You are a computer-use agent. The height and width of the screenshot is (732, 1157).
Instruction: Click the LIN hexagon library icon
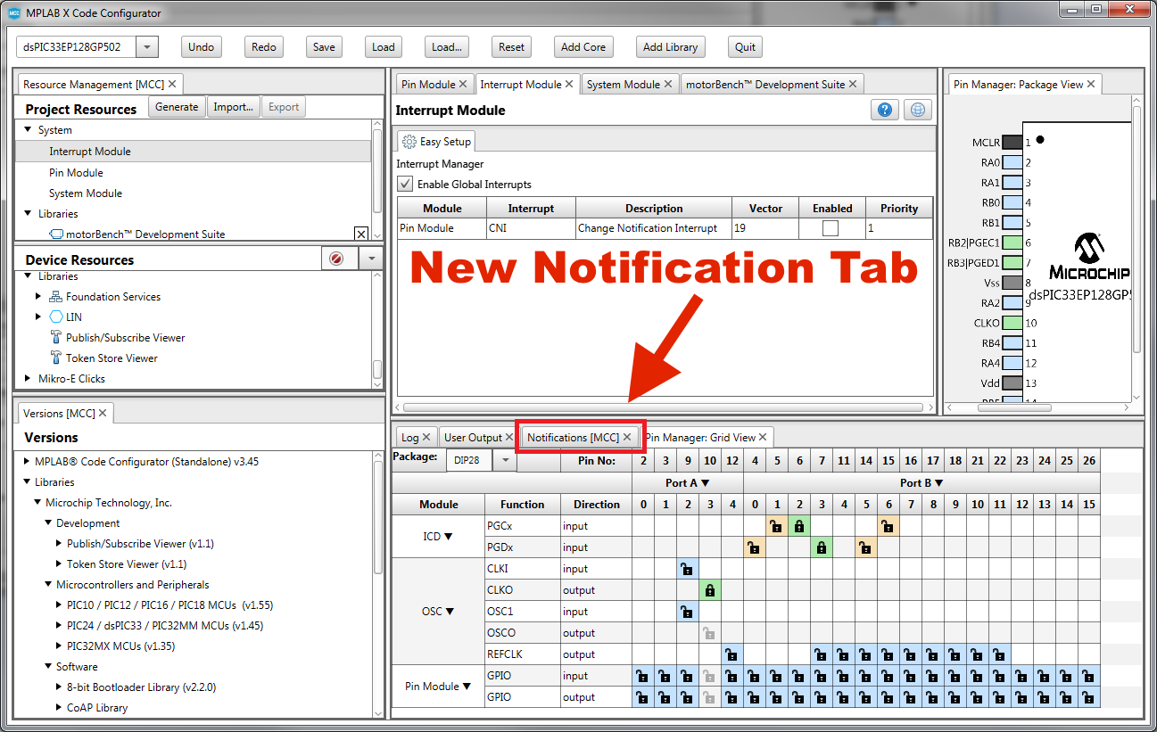(56, 317)
